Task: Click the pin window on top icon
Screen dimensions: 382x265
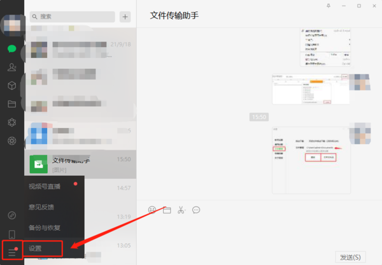Action: (329, 6)
